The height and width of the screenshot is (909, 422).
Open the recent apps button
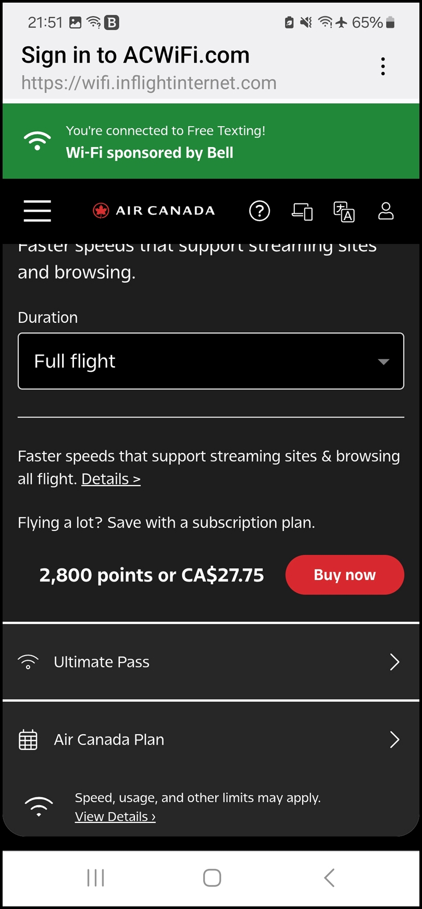pos(96,878)
